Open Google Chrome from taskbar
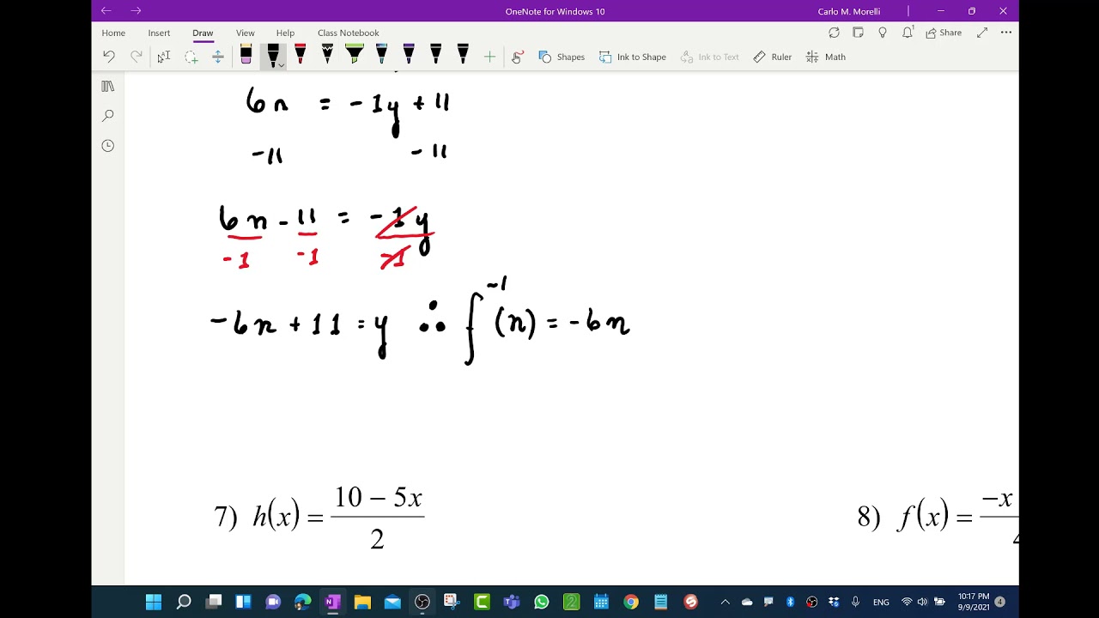Viewport: 1099px width, 618px height. 631,602
